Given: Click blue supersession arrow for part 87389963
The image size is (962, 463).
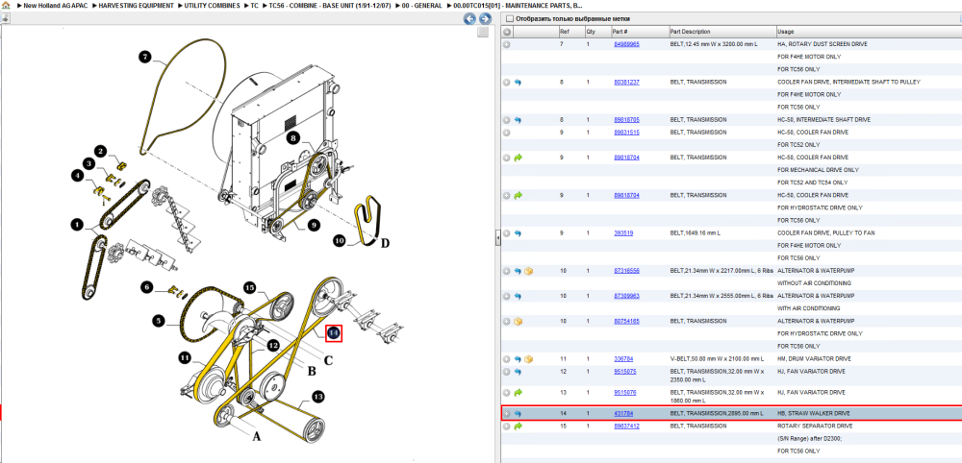Looking at the screenshot, I should (x=518, y=296).
